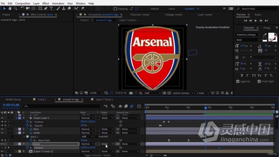Open Mask 1 Add mode dropdown
279x157 pixels.
tap(87, 137)
